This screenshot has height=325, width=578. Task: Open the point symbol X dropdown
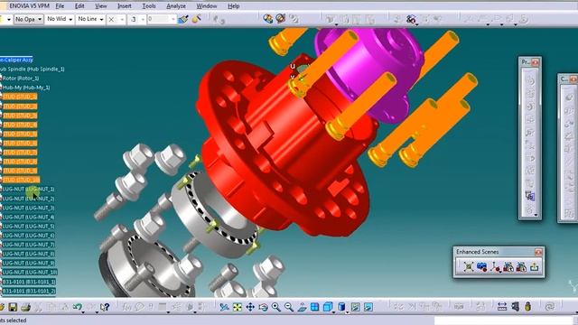(x=117, y=19)
